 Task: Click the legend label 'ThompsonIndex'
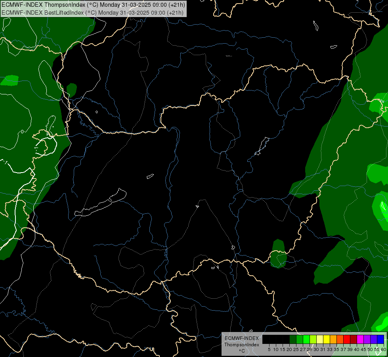click(x=242, y=345)
